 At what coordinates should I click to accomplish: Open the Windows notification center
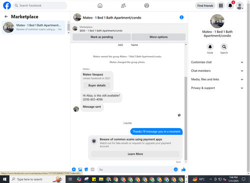point(243,179)
